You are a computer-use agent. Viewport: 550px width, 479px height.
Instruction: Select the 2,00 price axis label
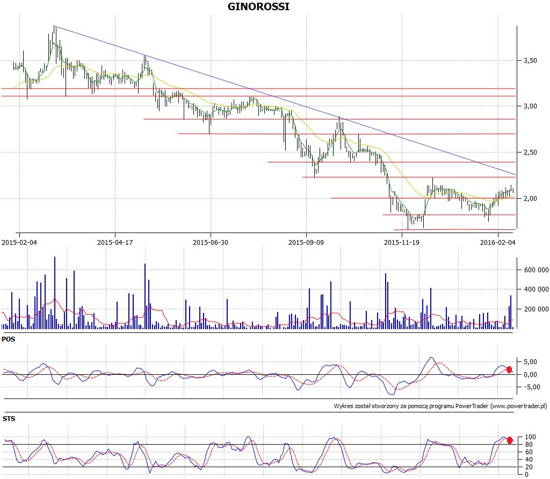point(530,199)
